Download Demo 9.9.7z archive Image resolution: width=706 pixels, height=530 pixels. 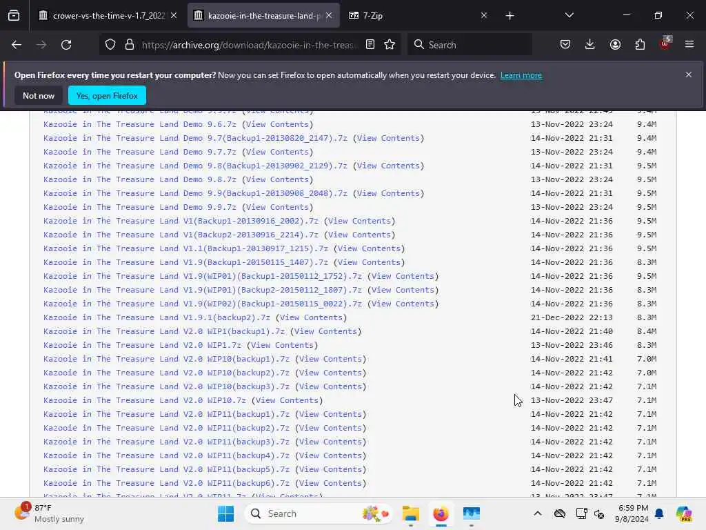139,207
